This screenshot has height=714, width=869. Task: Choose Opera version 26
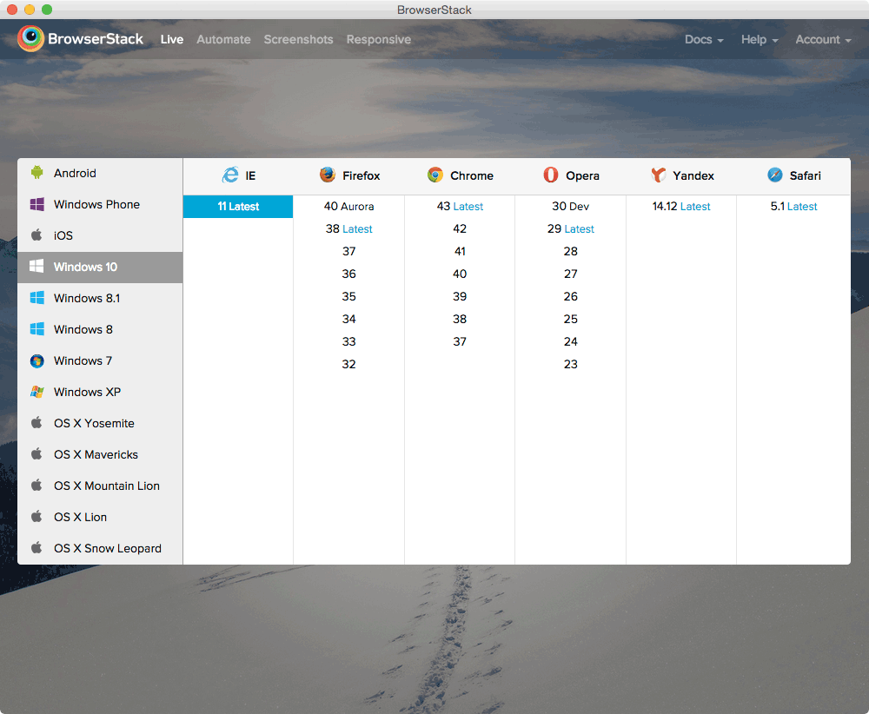click(x=570, y=296)
